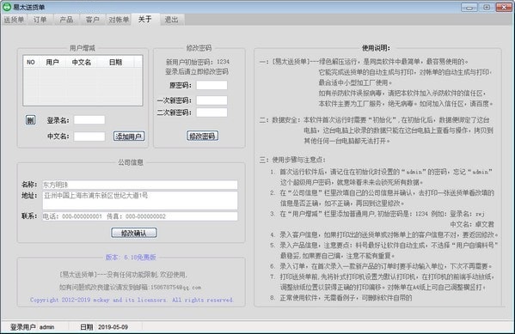Click the 版本: 6.18免费版 label

point(131,258)
